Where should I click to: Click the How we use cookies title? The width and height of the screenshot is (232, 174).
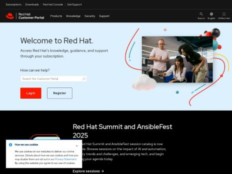click(x=26, y=145)
